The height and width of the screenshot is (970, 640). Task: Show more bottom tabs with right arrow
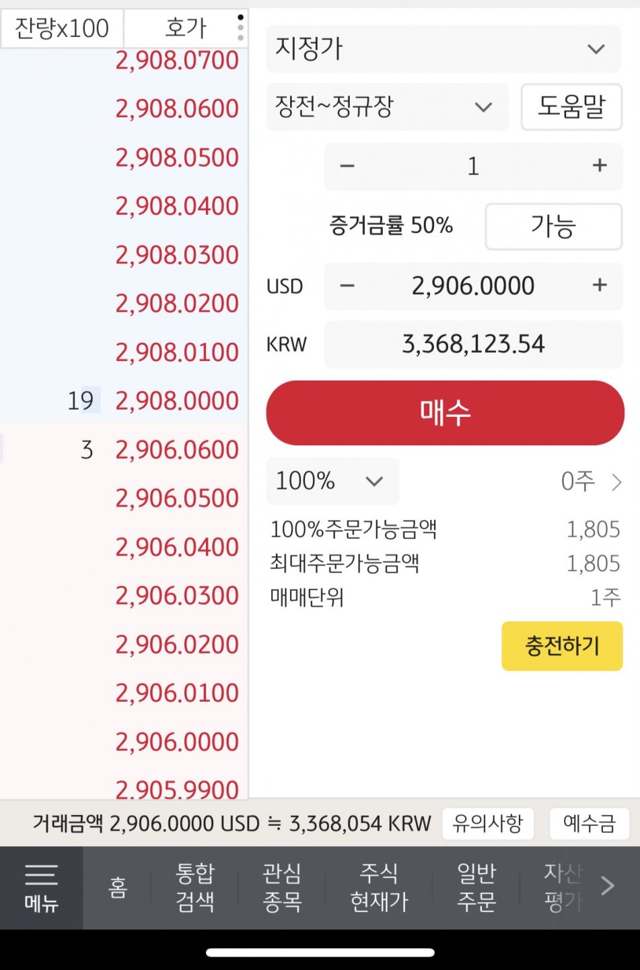coord(607,886)
